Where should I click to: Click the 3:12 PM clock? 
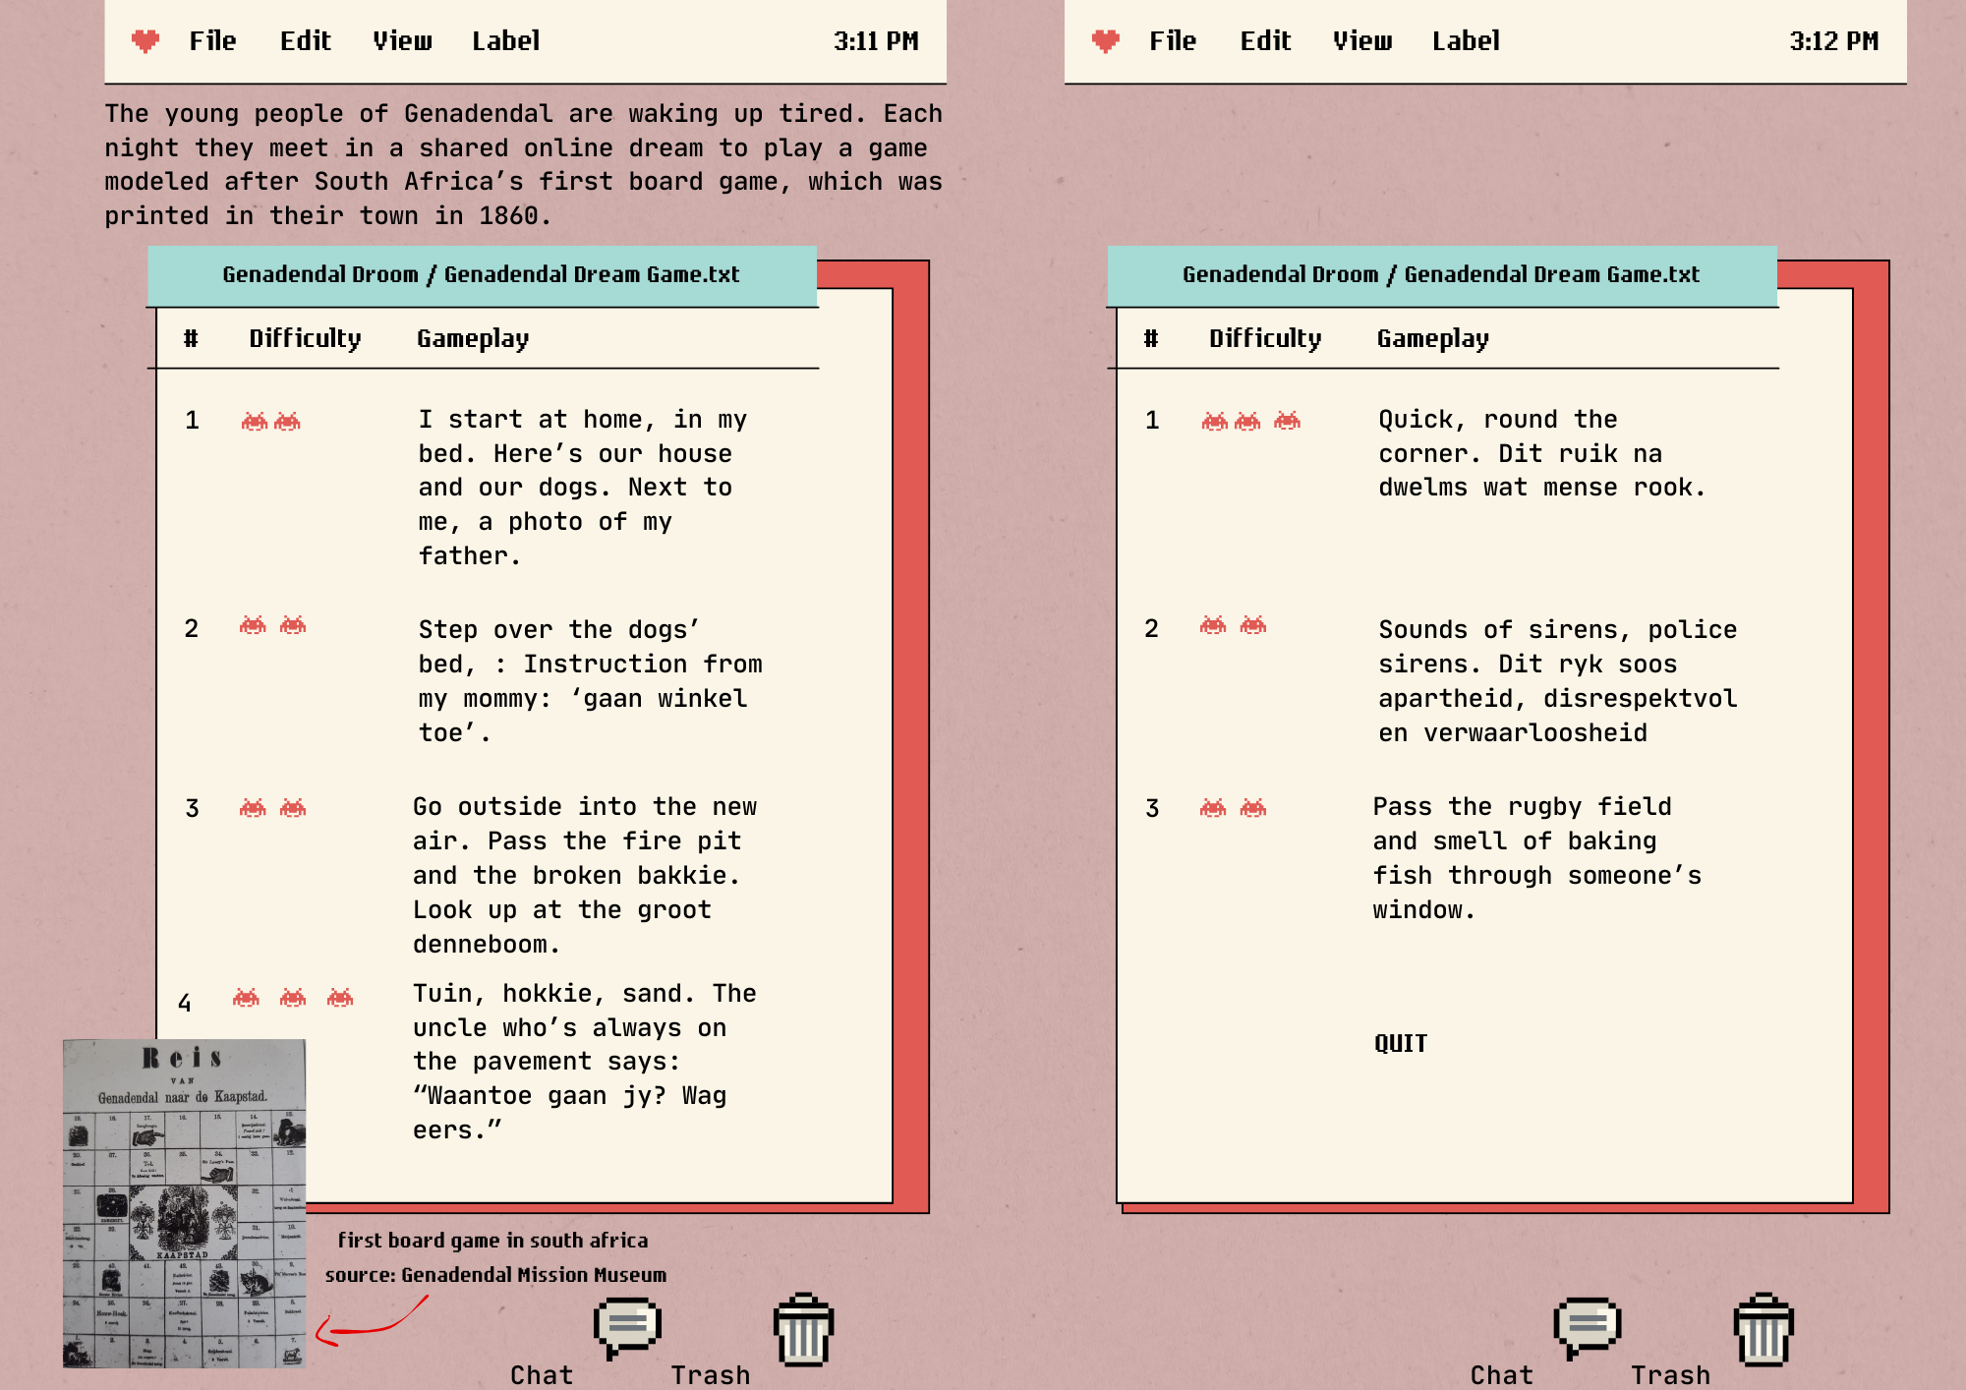coord(1832,41)
